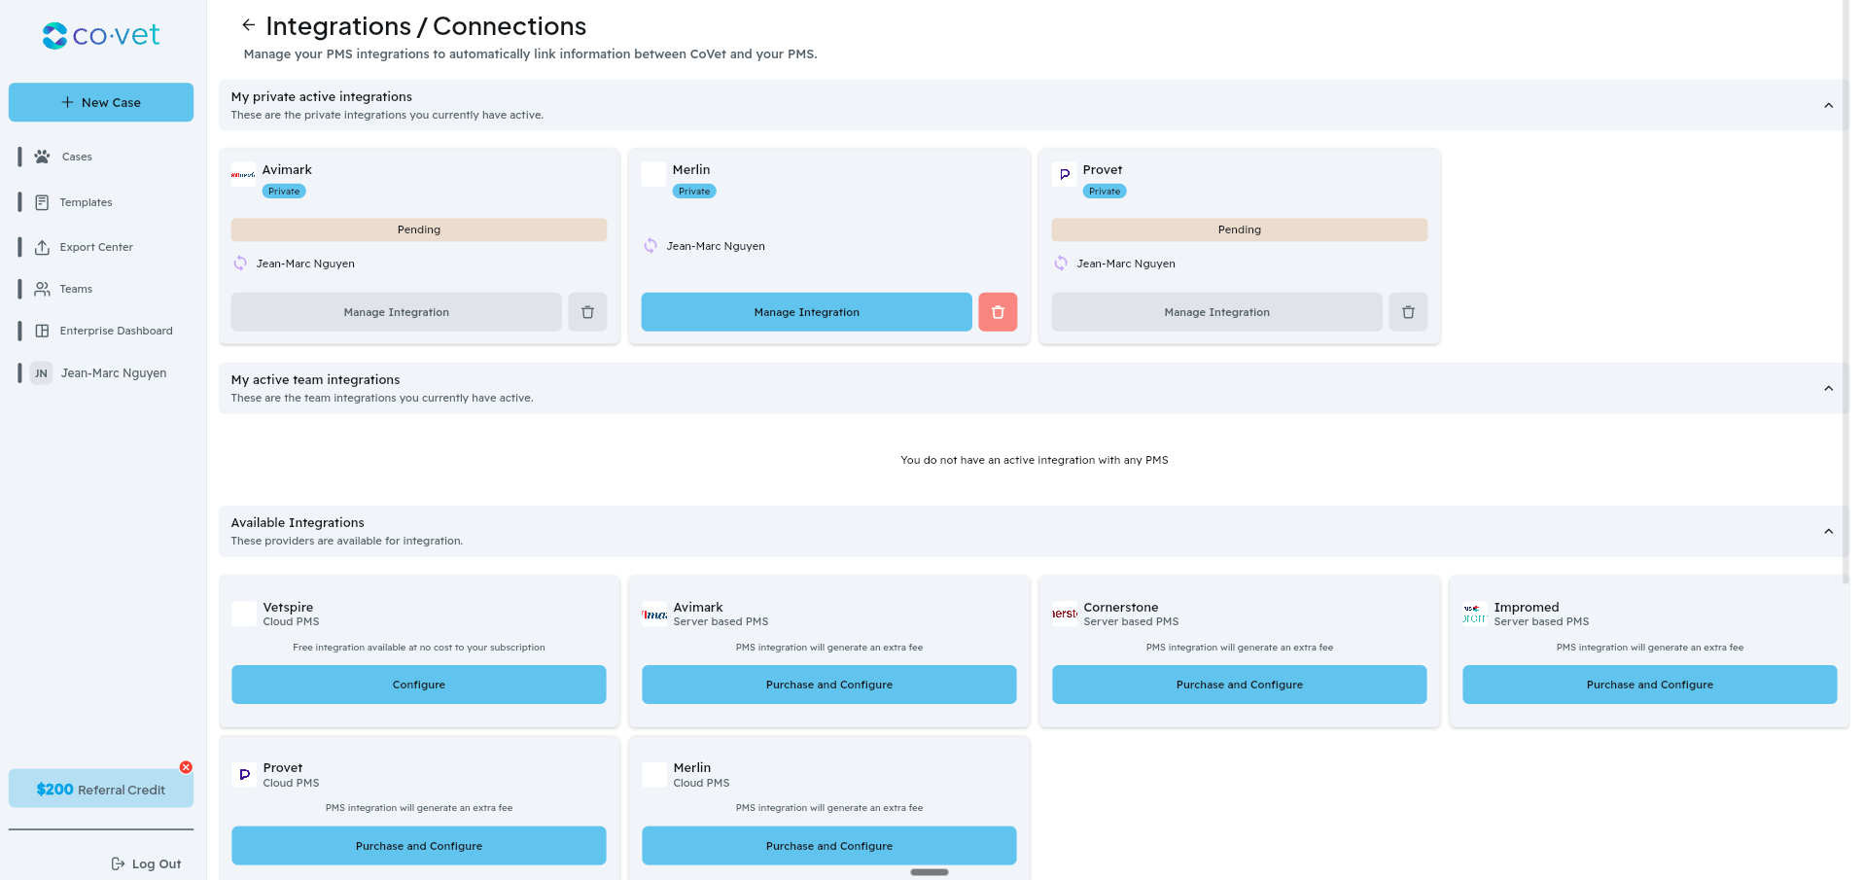Screen dimensions: 1863x880
Task: Click Purchase and Configure for available Avimark
Action: (829, 685)
